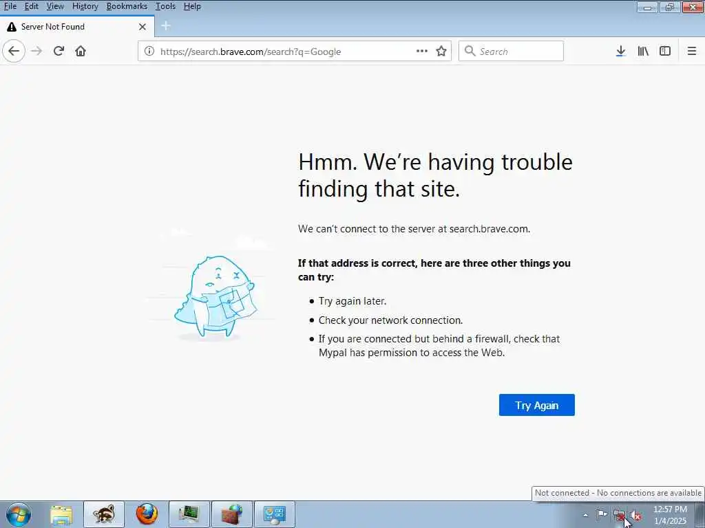Minimize the browser window
Viewport: 705px width, 528px height.
tap(647, 7)
